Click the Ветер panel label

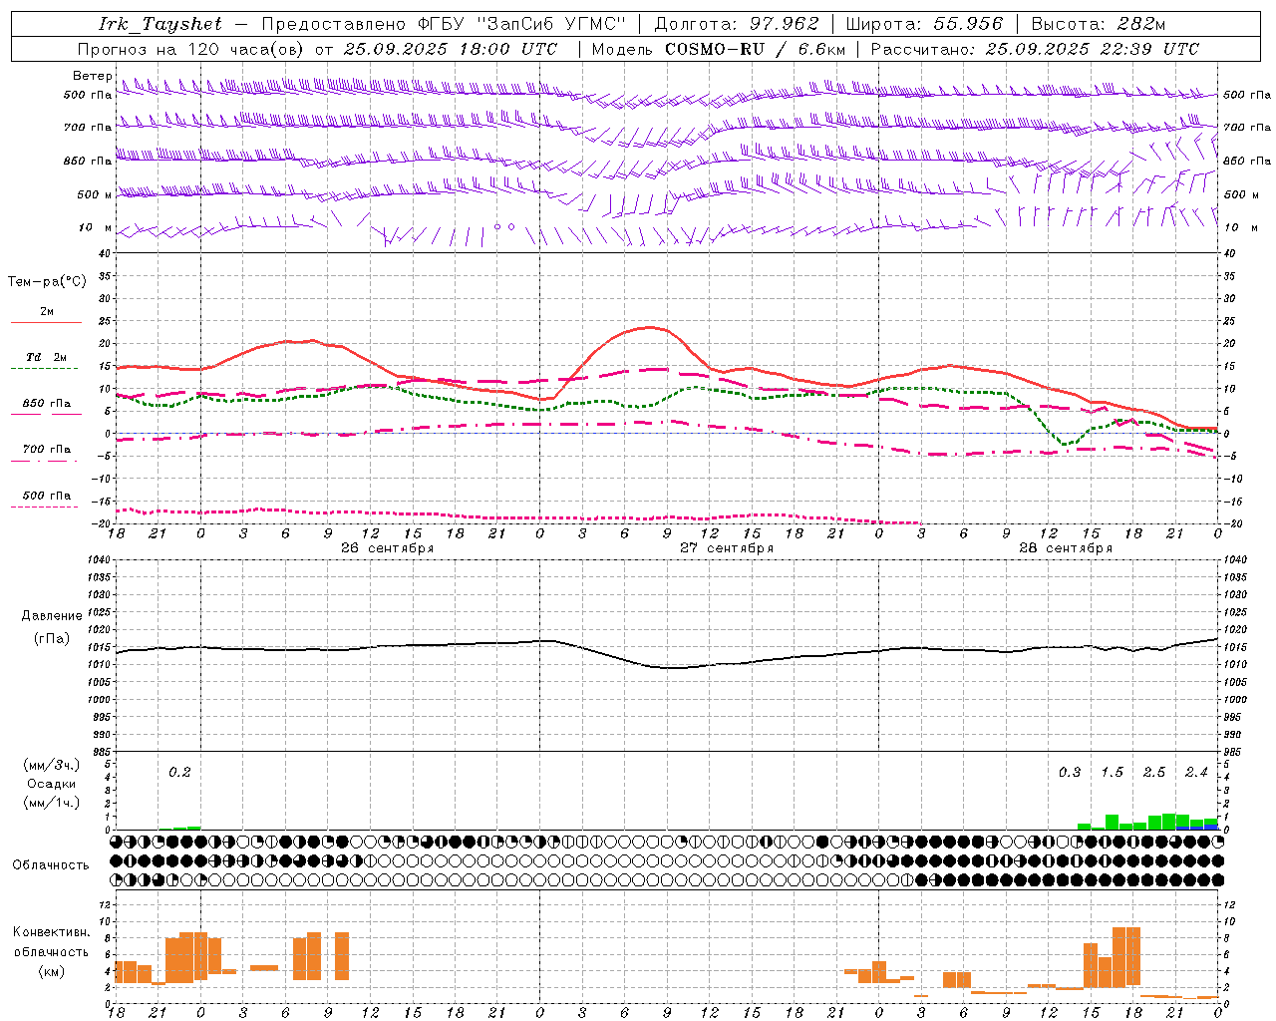point(93,76)
